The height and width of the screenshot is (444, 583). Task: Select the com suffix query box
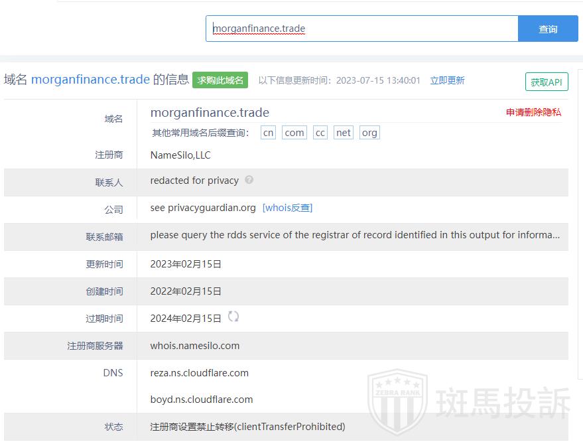(294, 133)
